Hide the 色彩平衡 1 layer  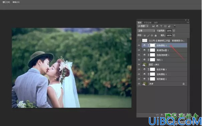point(139,70)
